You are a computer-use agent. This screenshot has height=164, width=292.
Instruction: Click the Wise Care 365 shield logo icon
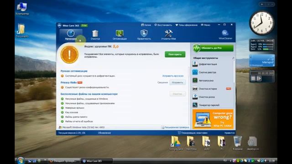59,26
